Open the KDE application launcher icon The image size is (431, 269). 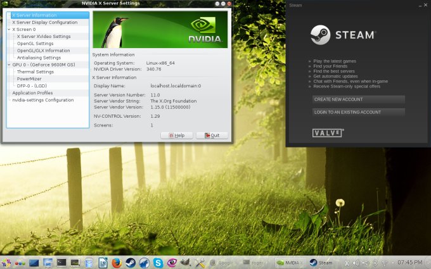click(x=6, y=263)
